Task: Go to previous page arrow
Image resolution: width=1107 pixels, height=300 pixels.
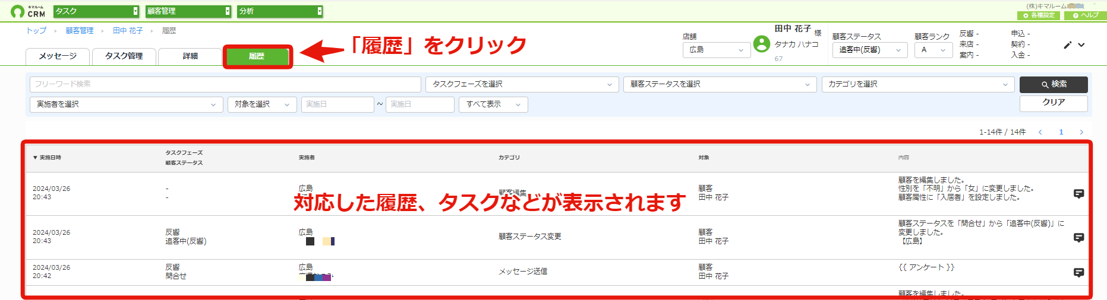Action: click(1040, 132)
